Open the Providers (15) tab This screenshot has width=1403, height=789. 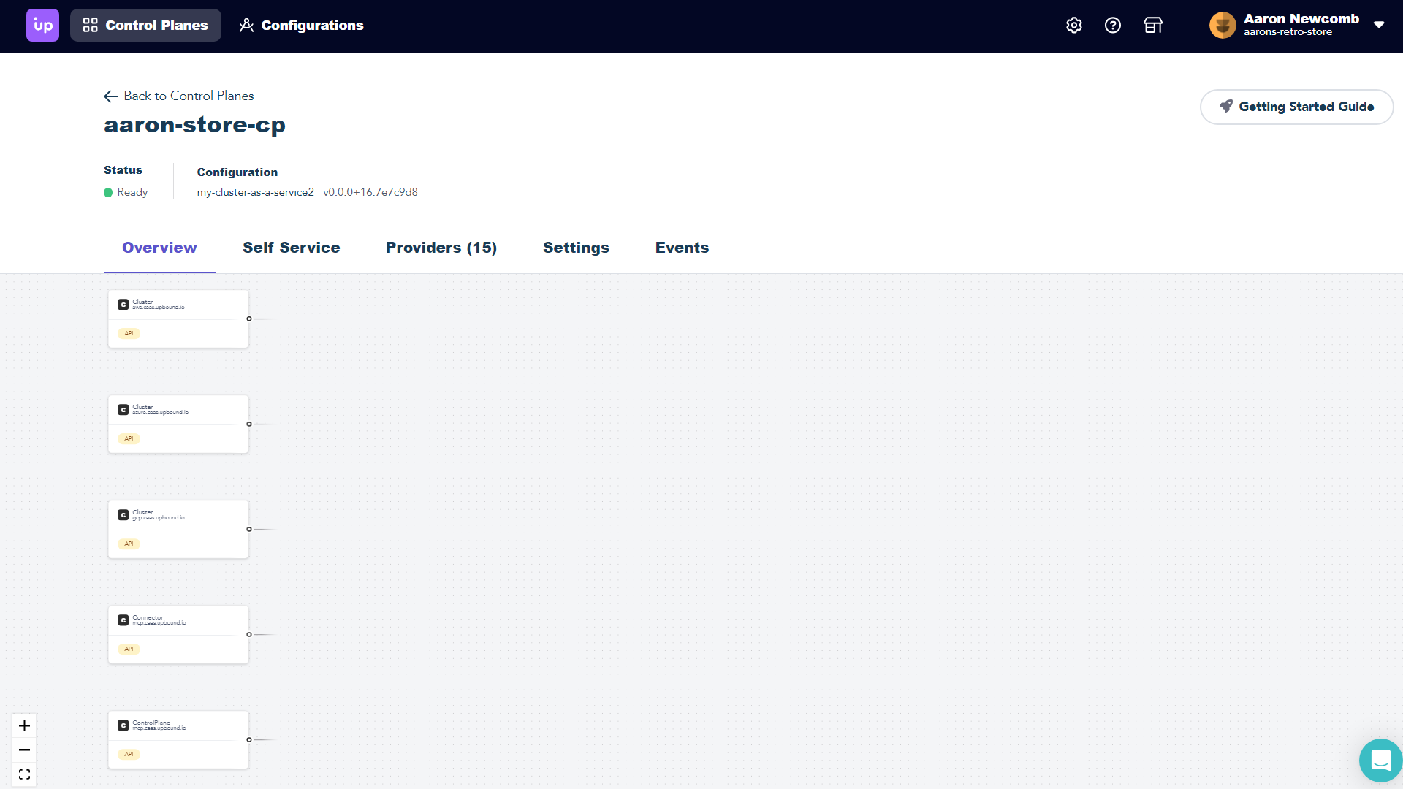point(441,248)
